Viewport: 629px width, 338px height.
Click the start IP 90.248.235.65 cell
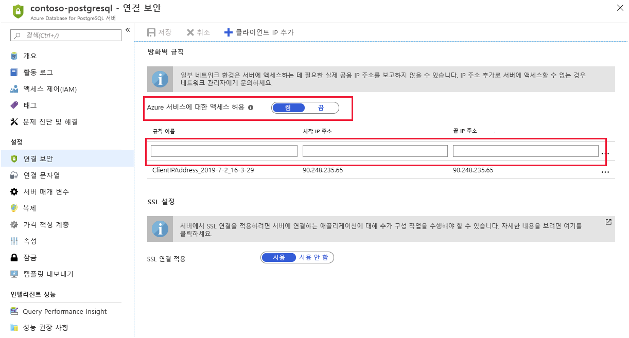(x=323, y=170)
